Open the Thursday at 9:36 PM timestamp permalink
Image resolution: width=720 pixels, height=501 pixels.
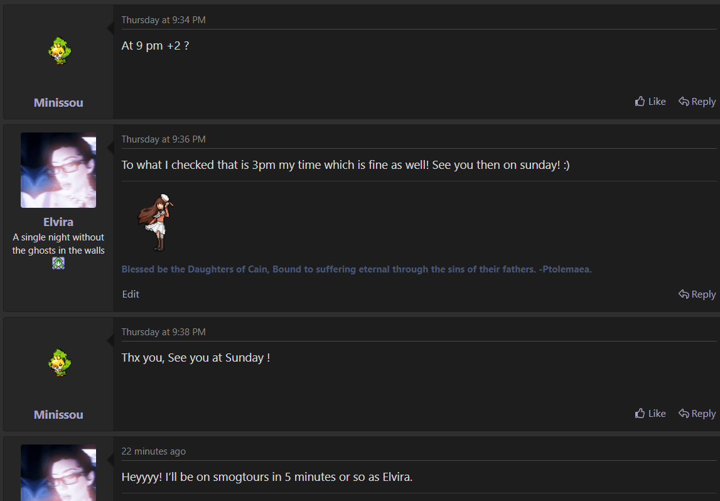[163, 139]
